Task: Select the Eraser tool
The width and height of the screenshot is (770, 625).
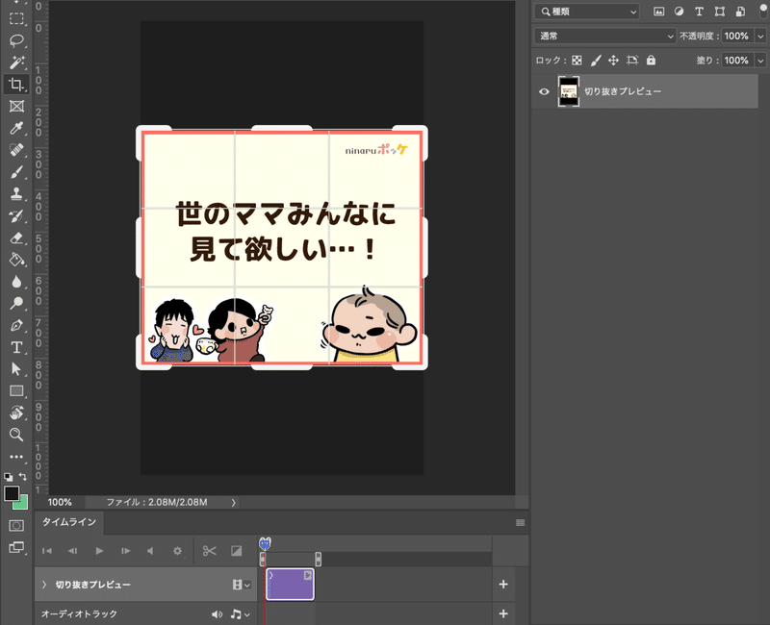Action: 16,237
